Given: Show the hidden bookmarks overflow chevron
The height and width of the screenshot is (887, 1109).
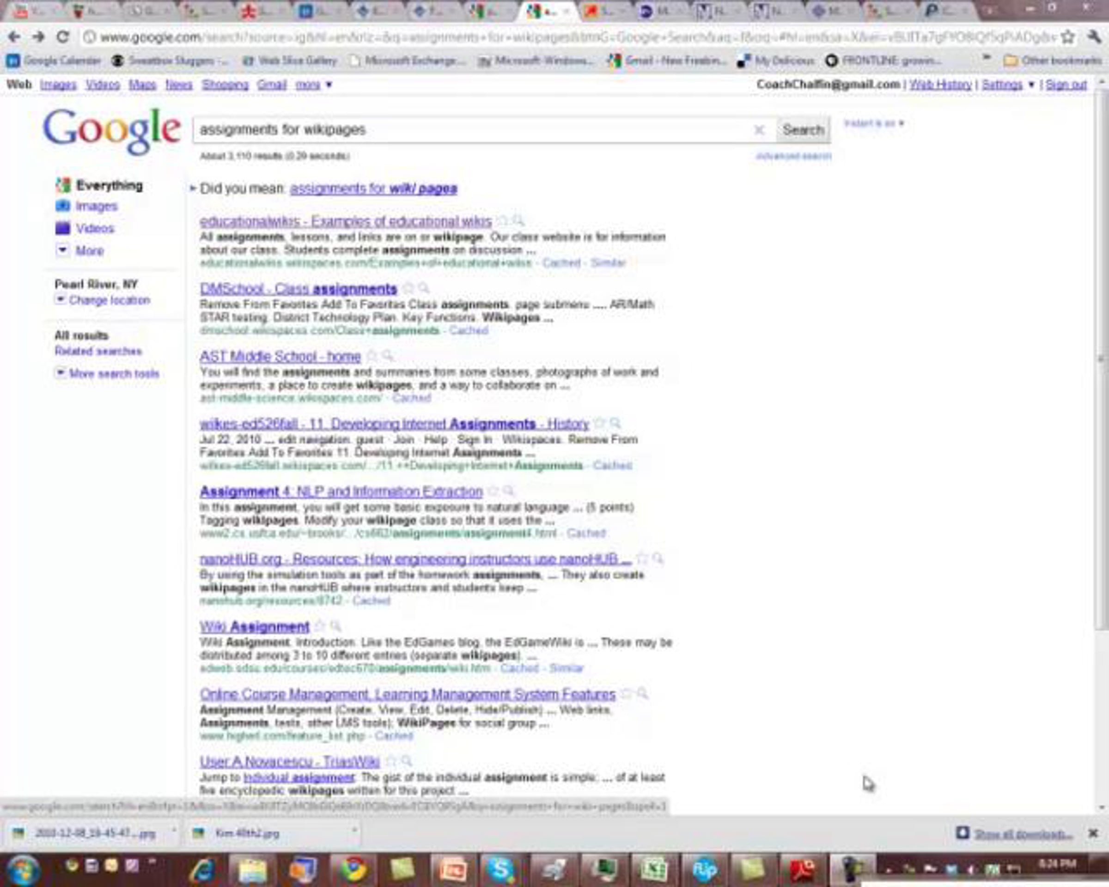Looking at the screenshot, I should (987, 59).
